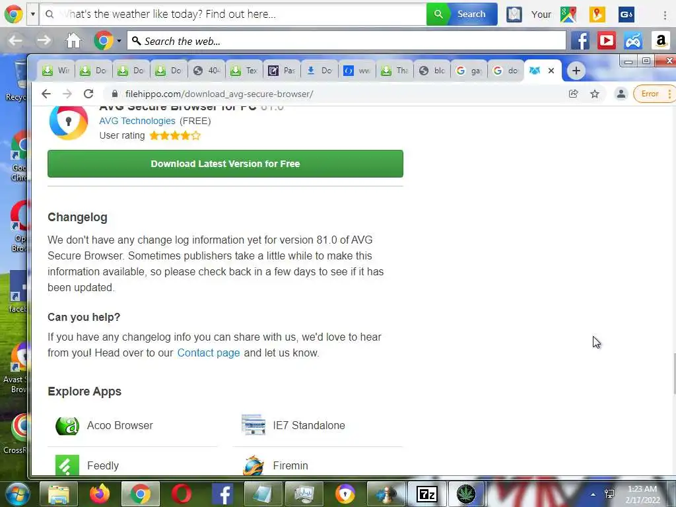
Task: Click the gray forward arrow in second toolbar
Action: (44, 41)
